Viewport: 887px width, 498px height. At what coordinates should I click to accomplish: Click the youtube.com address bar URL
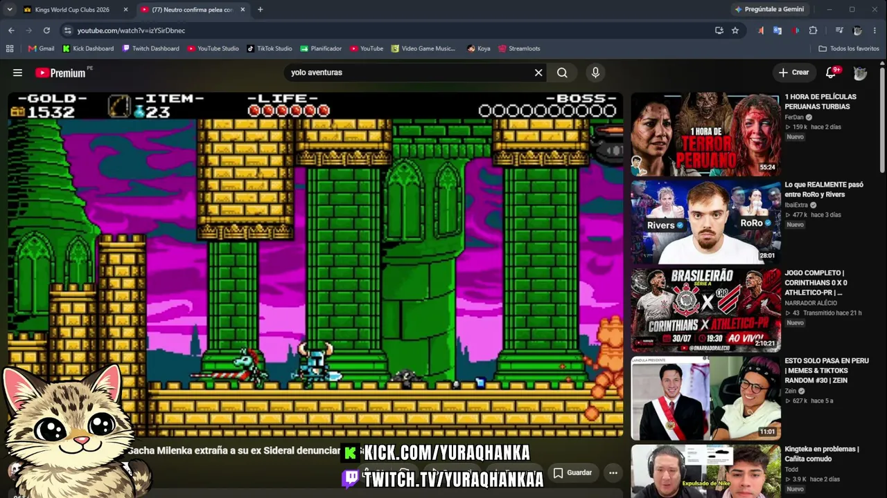(131, 30)
